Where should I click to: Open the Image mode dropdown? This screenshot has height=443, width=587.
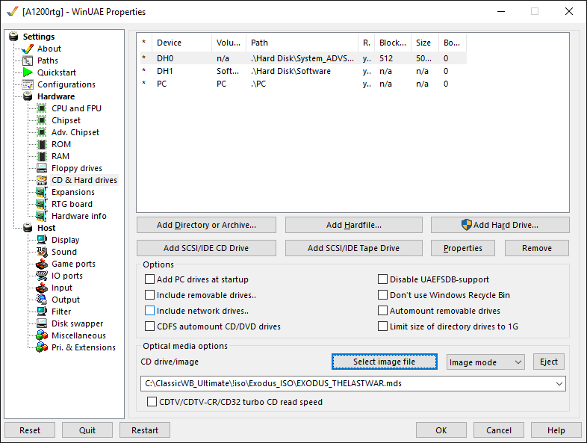tap(485, 362)
